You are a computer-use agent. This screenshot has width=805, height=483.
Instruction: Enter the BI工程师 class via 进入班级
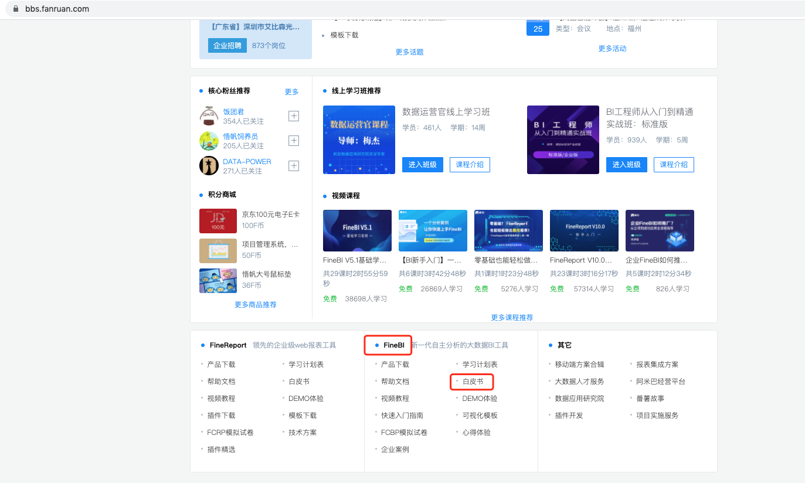click(627, 165)
